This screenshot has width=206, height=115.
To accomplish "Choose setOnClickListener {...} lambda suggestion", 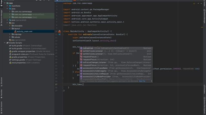I will (x=116, y=51).
